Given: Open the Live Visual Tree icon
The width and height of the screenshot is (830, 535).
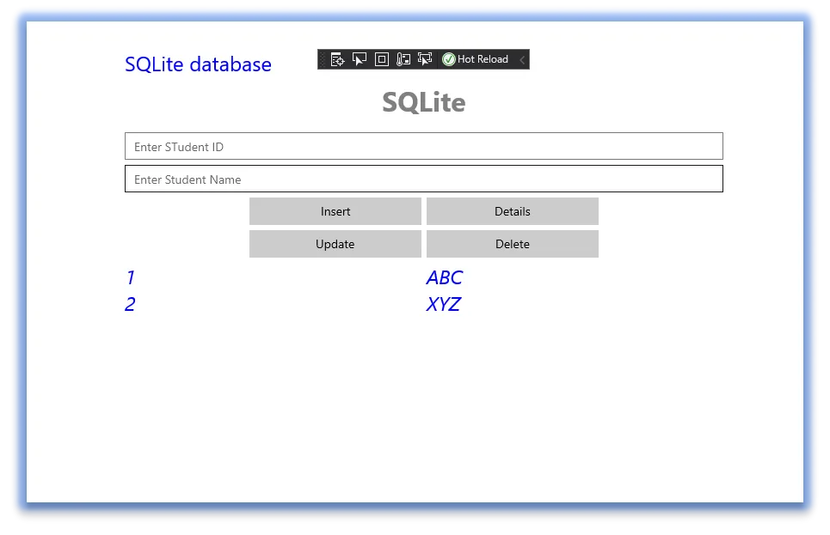Looking at the screenshot, I should tap(337, 59).
